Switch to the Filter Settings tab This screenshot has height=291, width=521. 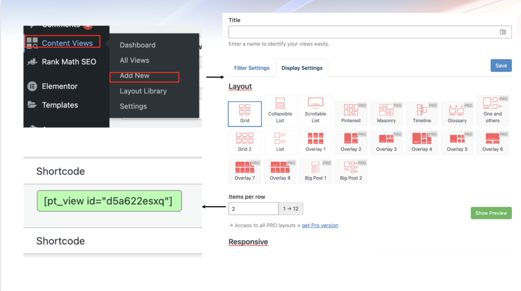(x=251, y=68)
